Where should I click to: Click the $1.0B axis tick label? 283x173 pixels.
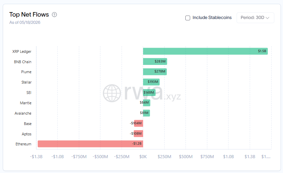pyautogui.click(x=229, y=157)
